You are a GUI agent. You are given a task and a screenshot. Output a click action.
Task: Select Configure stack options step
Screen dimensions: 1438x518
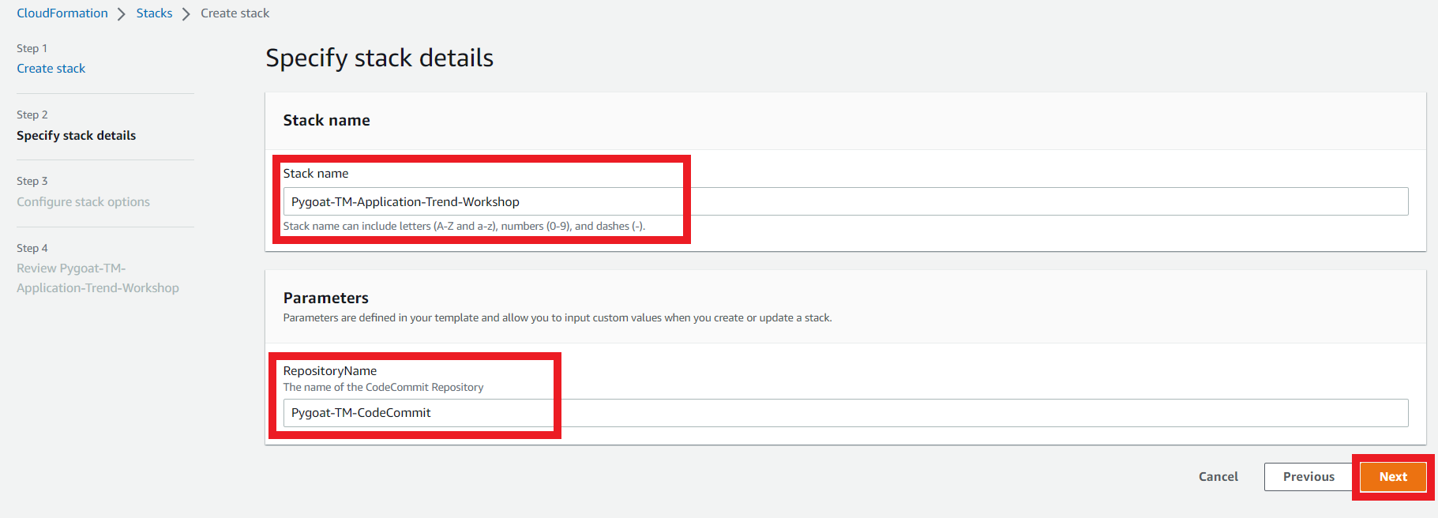pos(83,202)
